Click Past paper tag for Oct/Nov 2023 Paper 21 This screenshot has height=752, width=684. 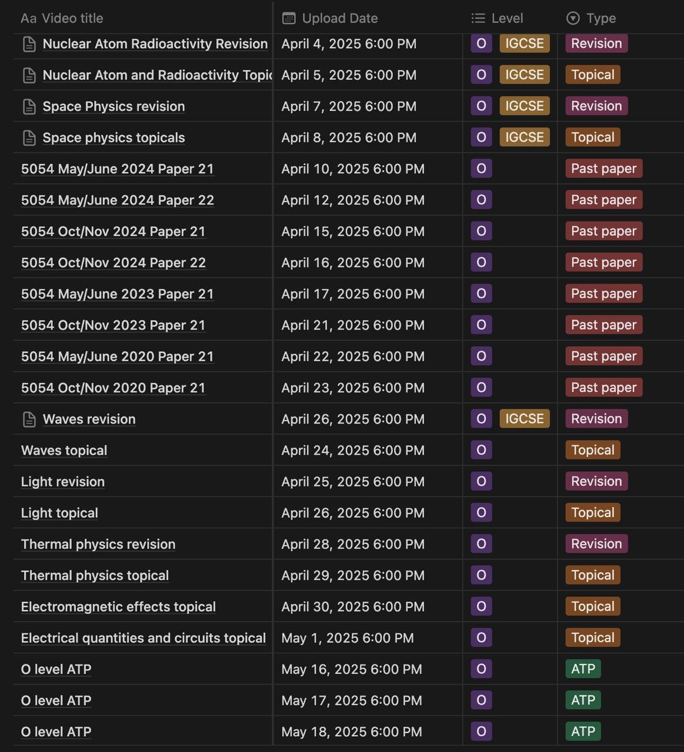pyautogui.click(x=604, y=325)
